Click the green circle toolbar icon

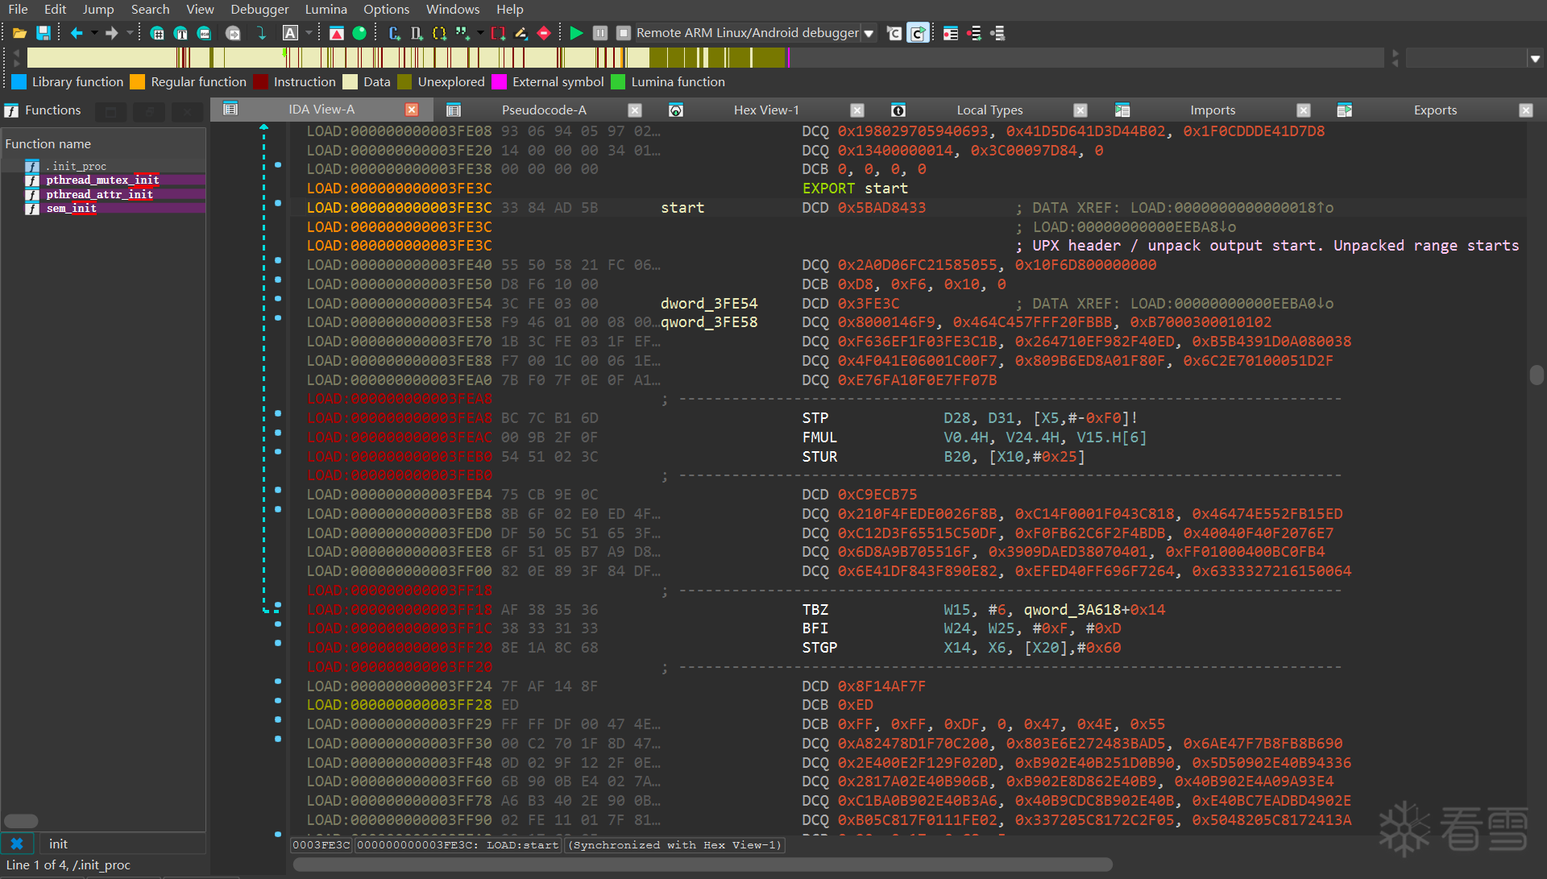[359, 33]
